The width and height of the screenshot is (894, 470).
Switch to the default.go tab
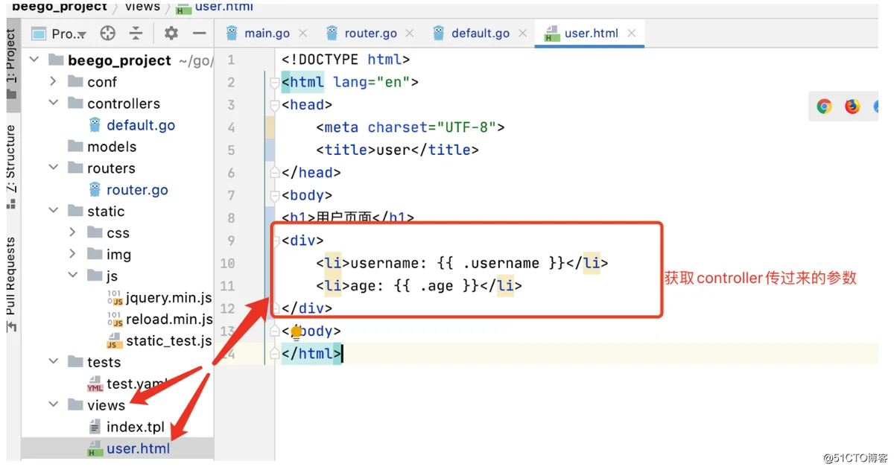(481, 34)
